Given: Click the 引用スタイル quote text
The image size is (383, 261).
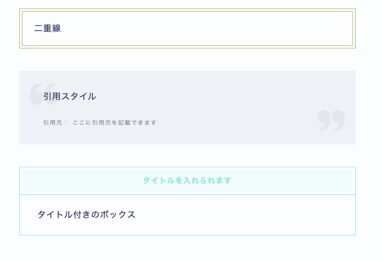Looking at the screenshot, I should (69, 96).
